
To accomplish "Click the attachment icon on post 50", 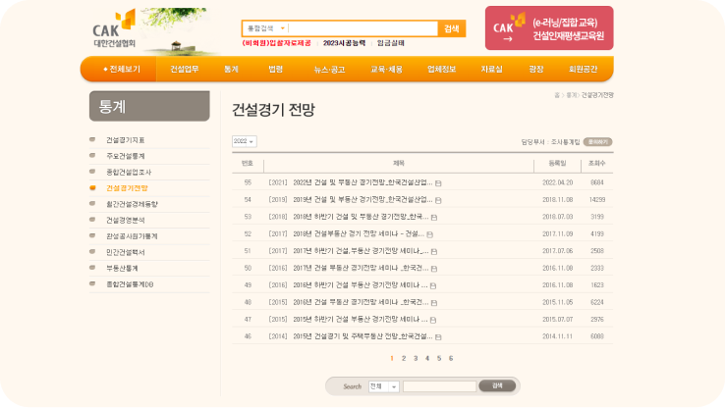I will (x=434, y=268).
